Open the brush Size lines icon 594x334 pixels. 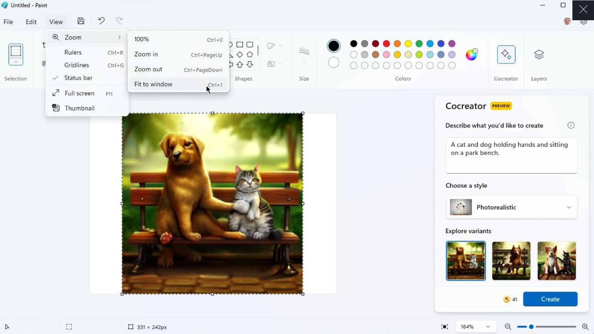tap(304, 51)
